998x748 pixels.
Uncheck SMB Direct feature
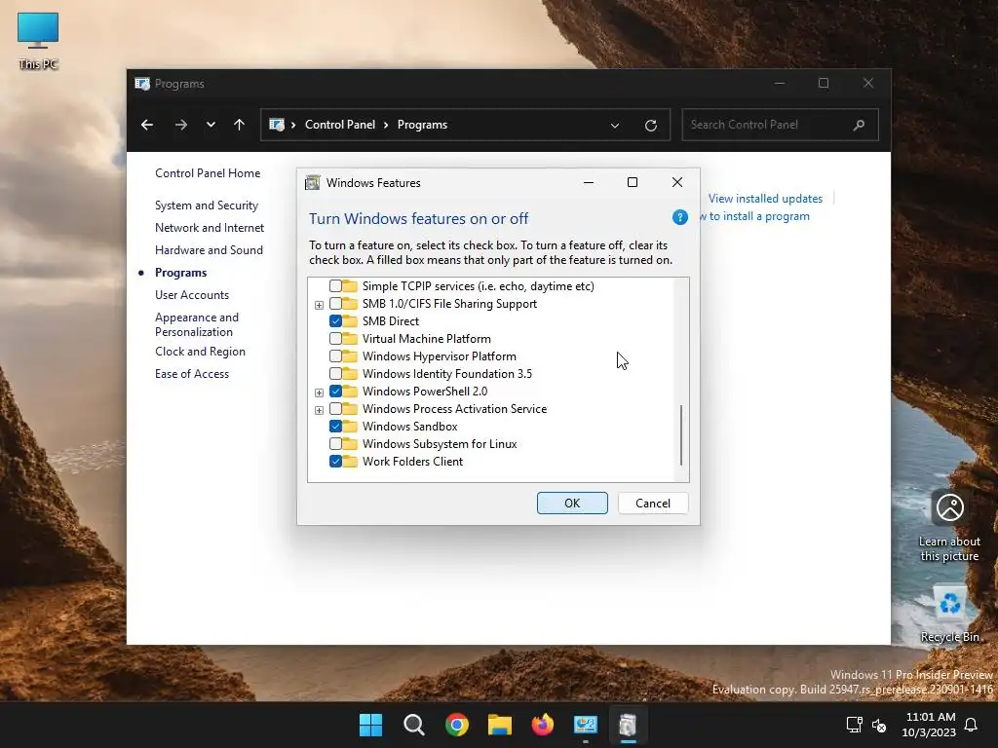tap(335, 321)
